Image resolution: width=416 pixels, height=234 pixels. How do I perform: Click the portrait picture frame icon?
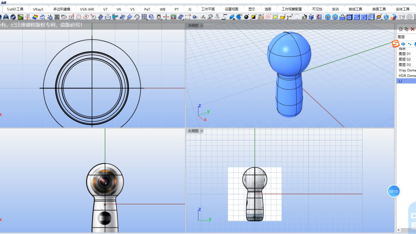tap(159, 17)
